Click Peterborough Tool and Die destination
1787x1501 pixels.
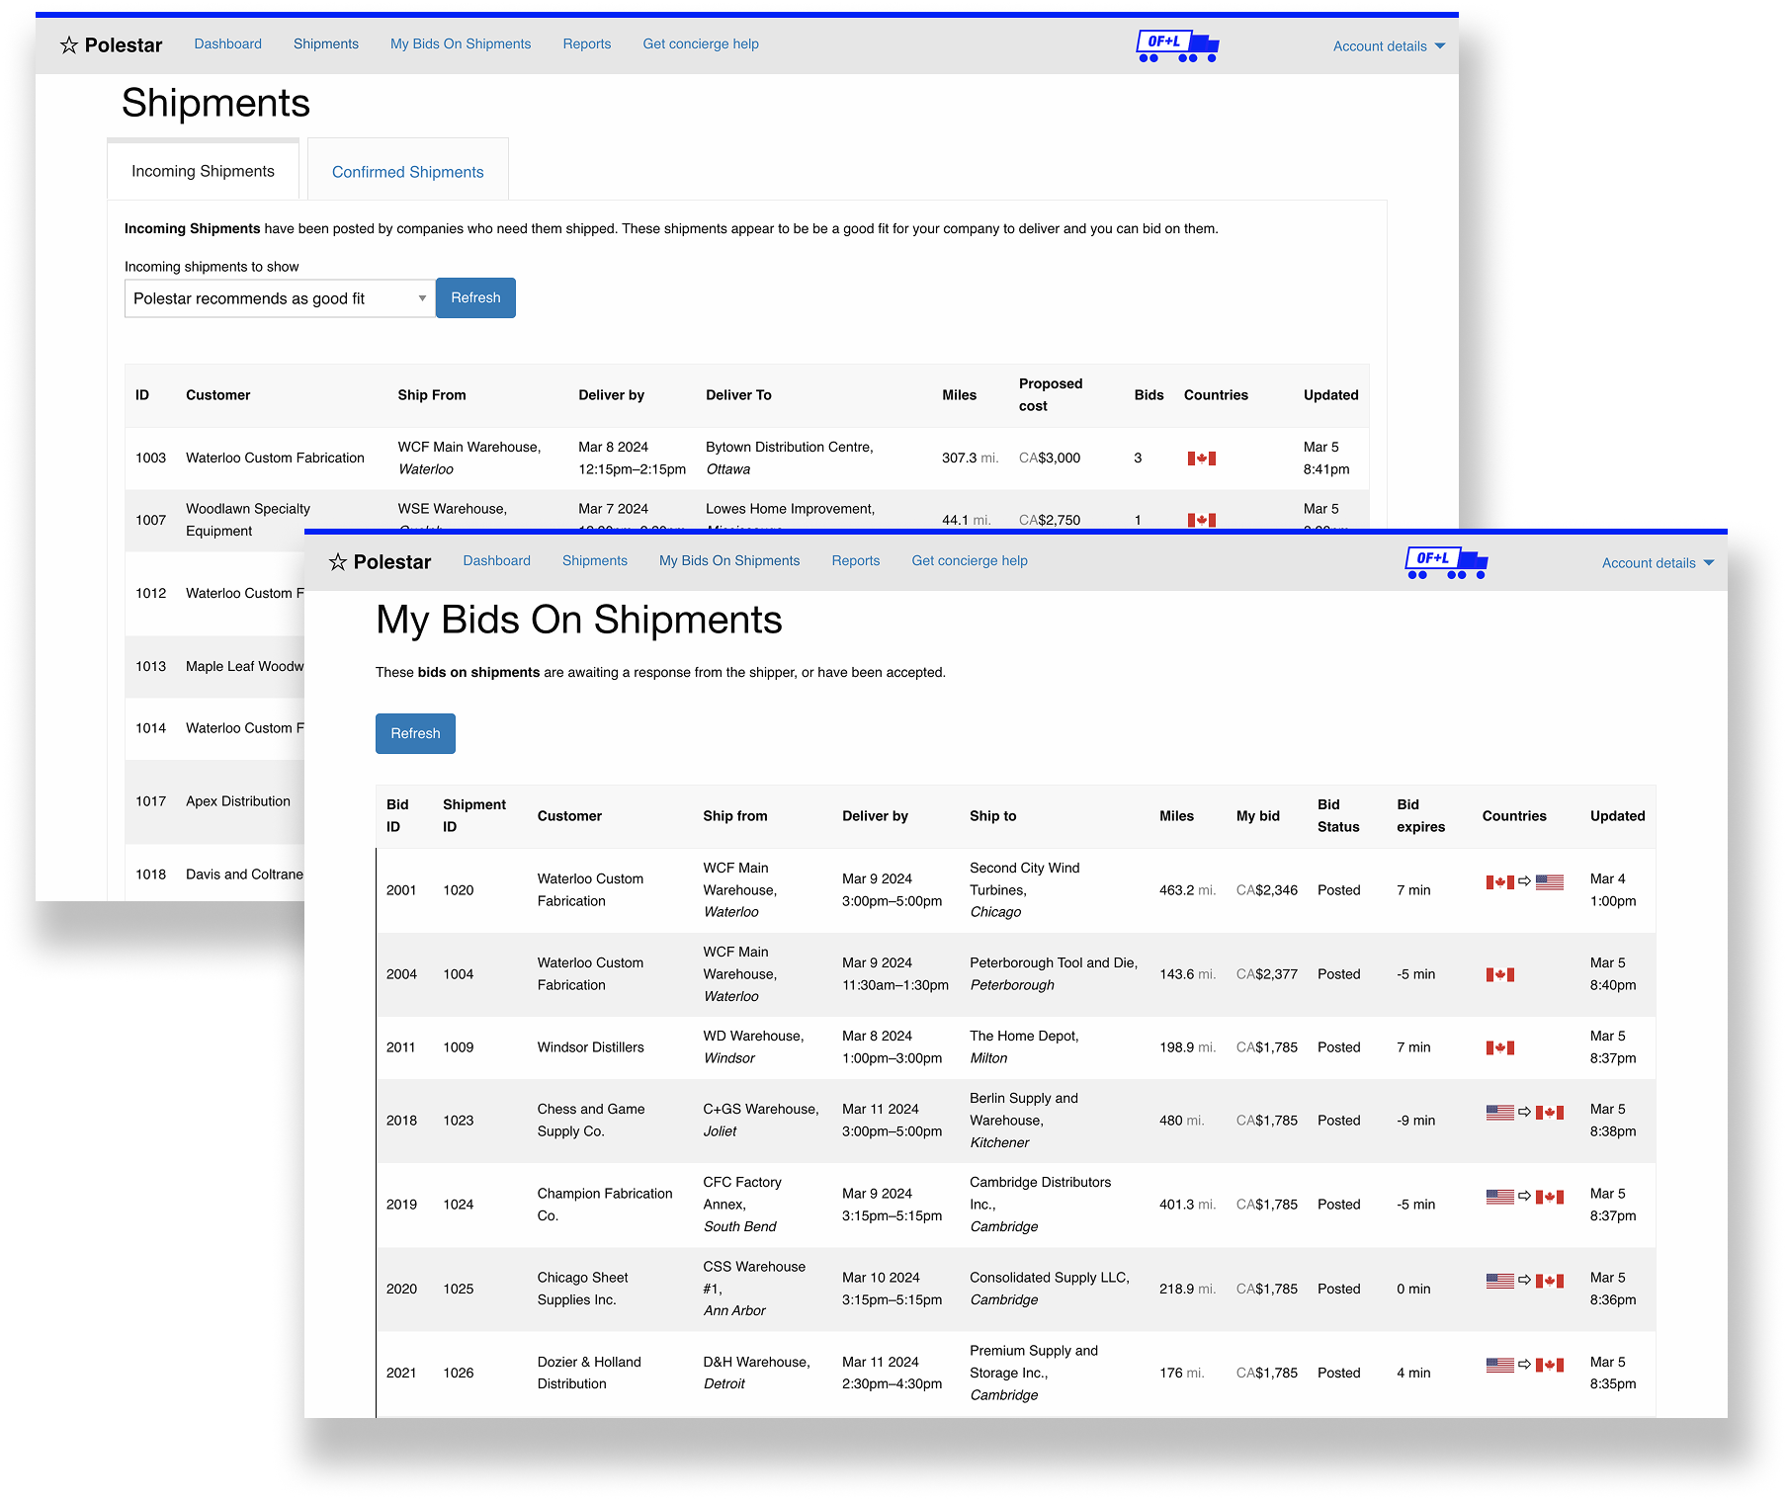[1054, 974]
